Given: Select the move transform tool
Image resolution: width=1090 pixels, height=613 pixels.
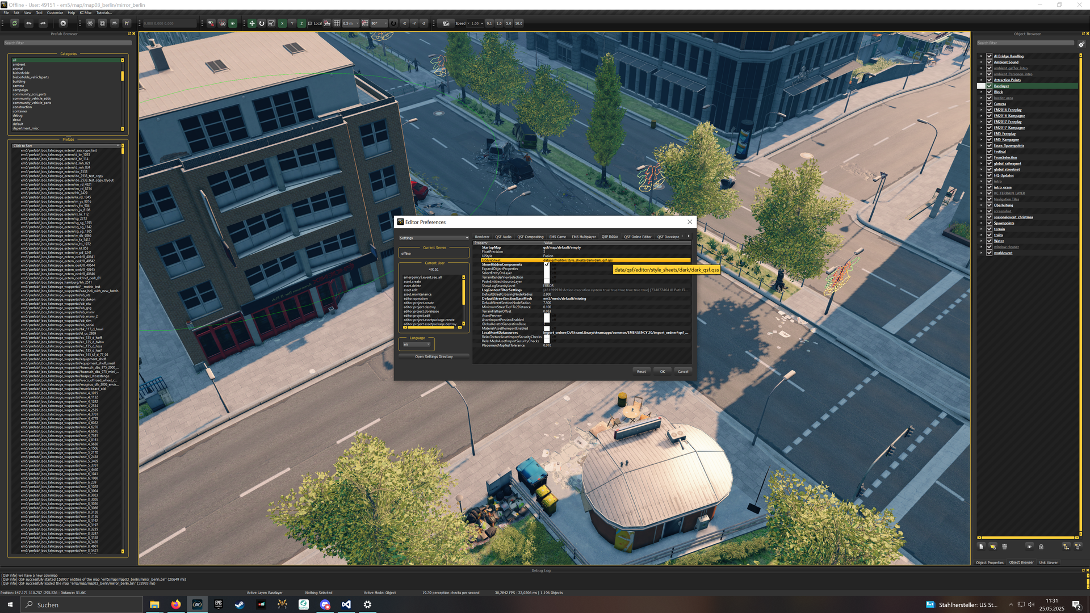Looking at the screenshot, I should [x=252, y=23].
